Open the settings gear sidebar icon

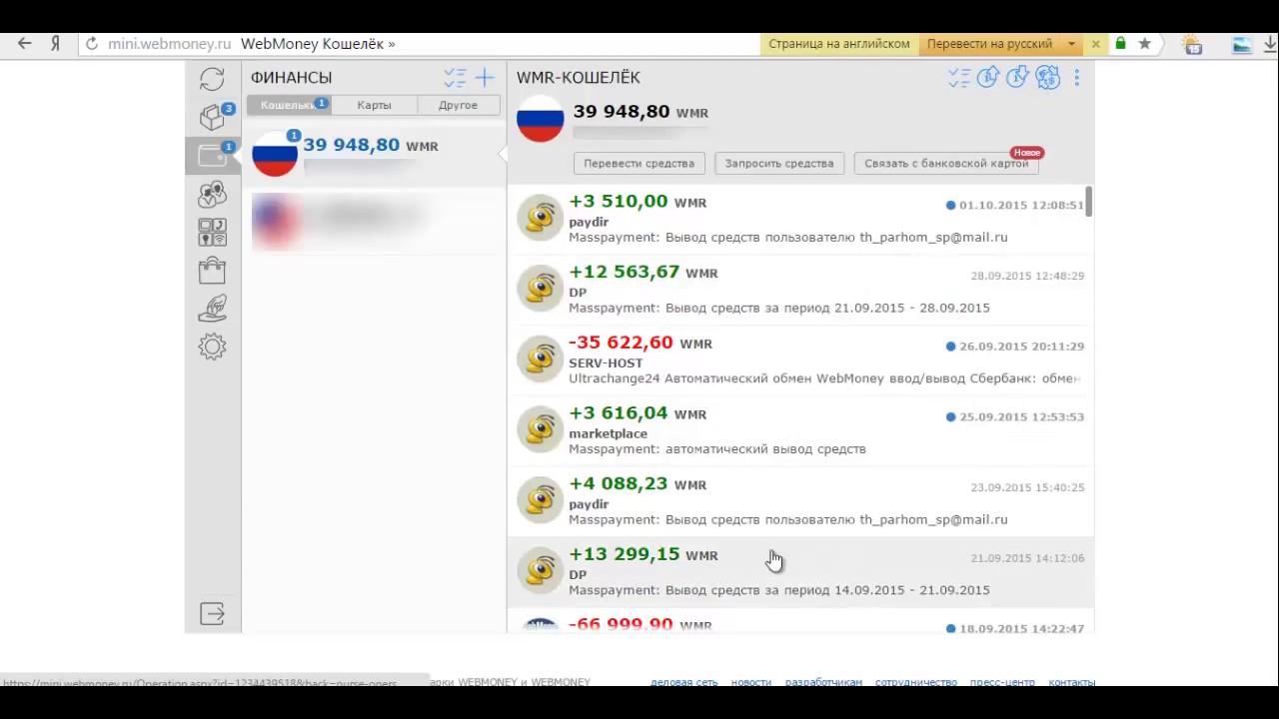[212, 347]
